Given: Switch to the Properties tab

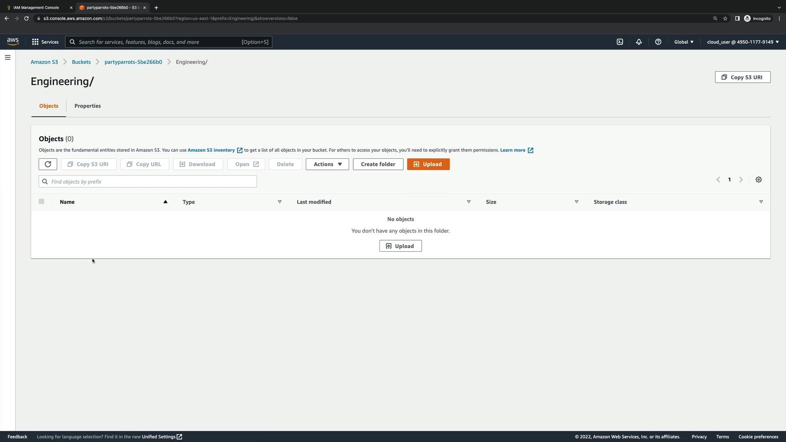Looking at the screenshot, I should (x=88, y=106).
